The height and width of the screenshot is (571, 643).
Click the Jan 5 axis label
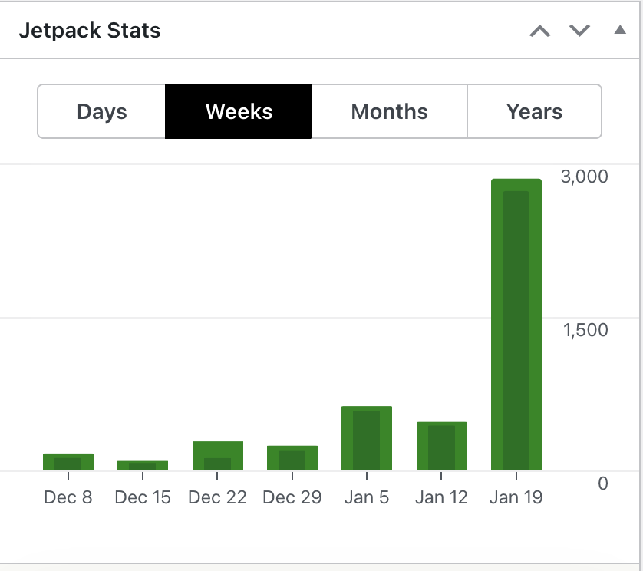tap(367, 497)
